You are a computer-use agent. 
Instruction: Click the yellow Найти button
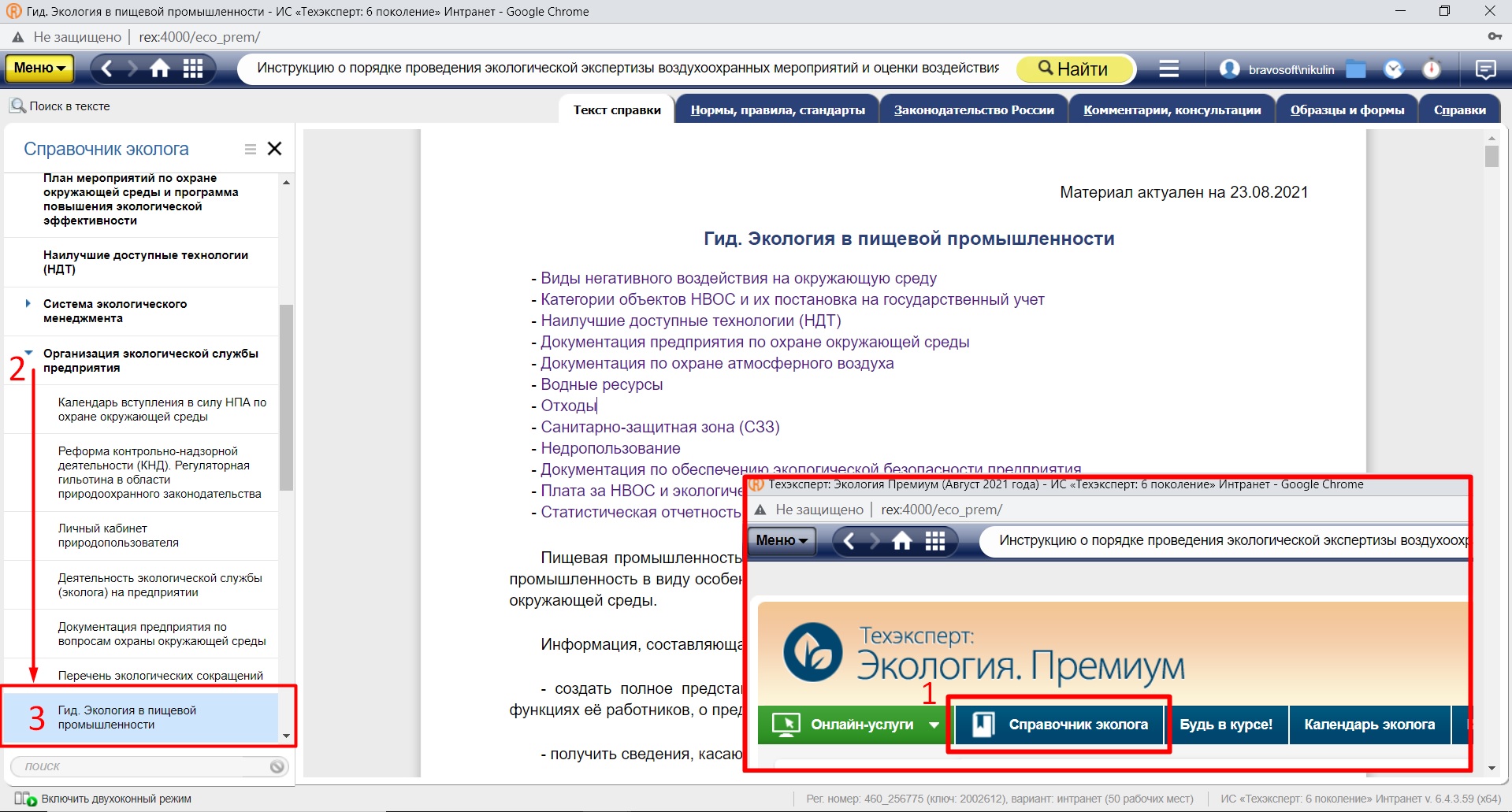[x=1075, y=69]
